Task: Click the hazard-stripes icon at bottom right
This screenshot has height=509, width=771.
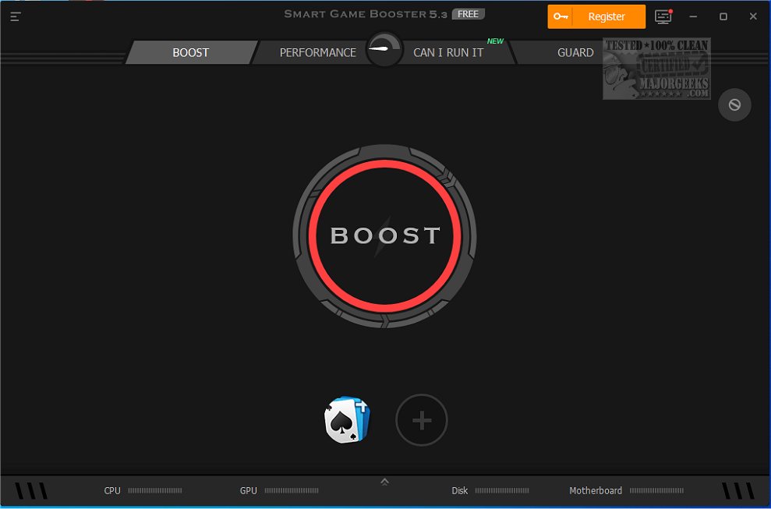Action: [x=736, y=490]
